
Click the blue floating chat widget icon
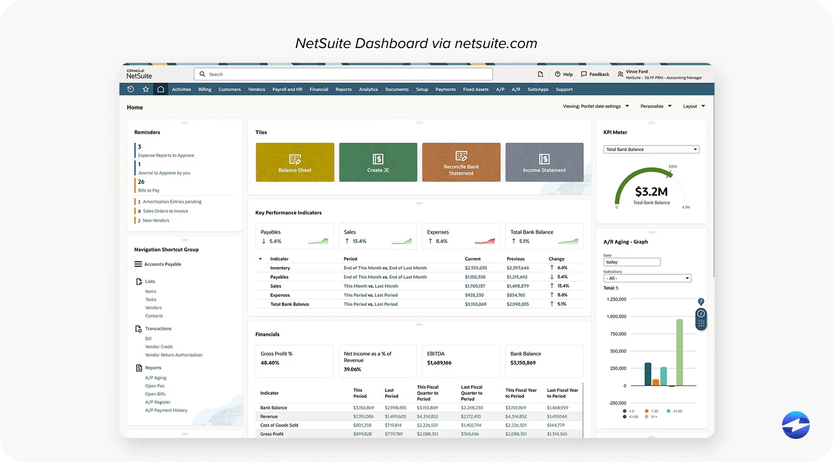pyautogui.click(x=796, y=425)
